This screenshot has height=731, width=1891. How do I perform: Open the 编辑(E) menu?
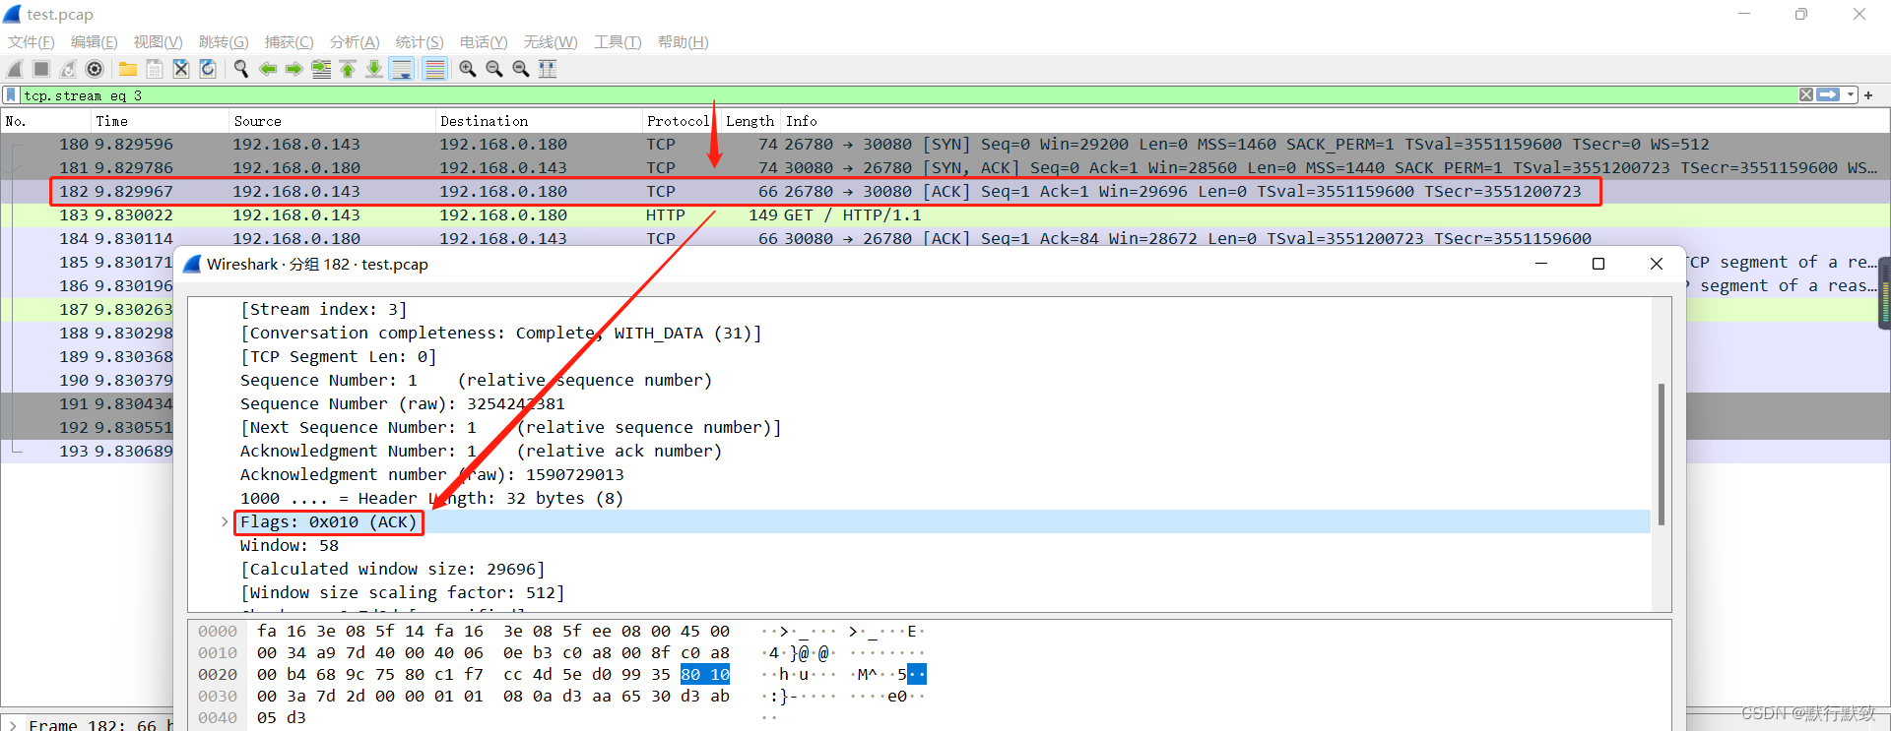(95, 42)
